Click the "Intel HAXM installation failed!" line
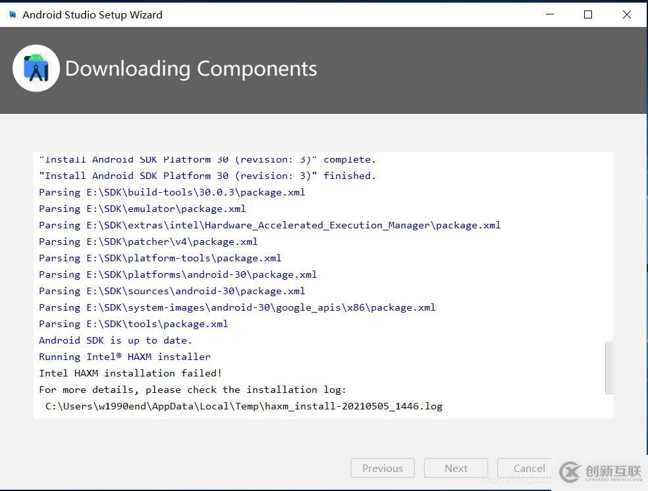Viewport: 648px width, 491px height. coord(130,373)
